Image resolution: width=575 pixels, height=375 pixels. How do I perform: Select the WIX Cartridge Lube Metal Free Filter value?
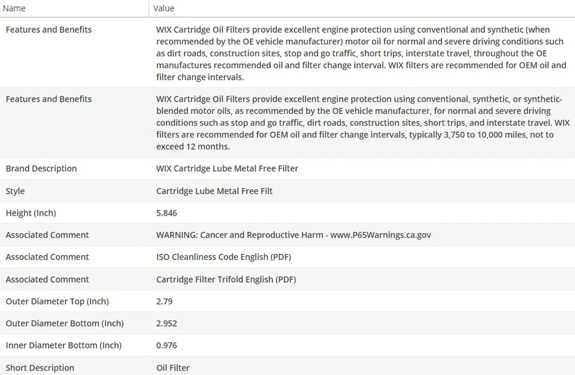(x=227, y=168)
